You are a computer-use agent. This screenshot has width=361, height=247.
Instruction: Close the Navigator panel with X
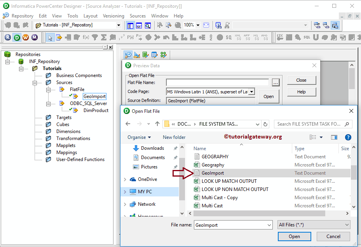(x=110, y=47)
